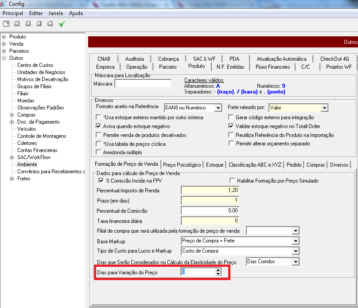Click the green checkmark confirm icon
The image size is (358, 308).
click(x=62, y=23)
